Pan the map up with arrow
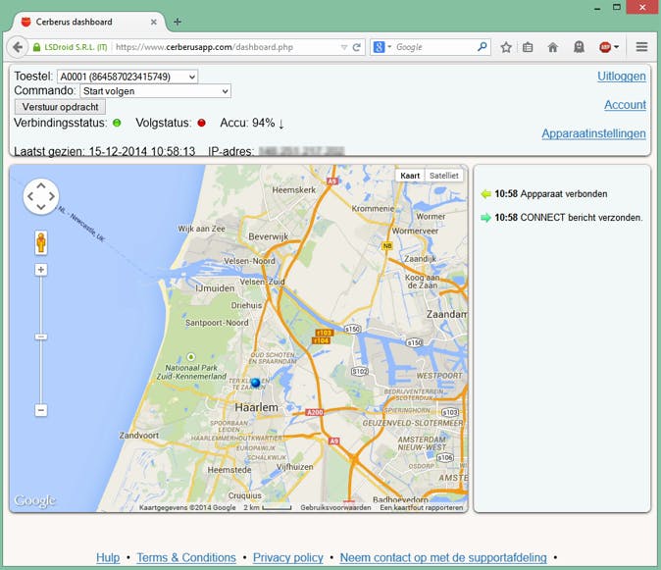Image resolution: width=661 pixels, height=570 pixels. click(41, 185)
